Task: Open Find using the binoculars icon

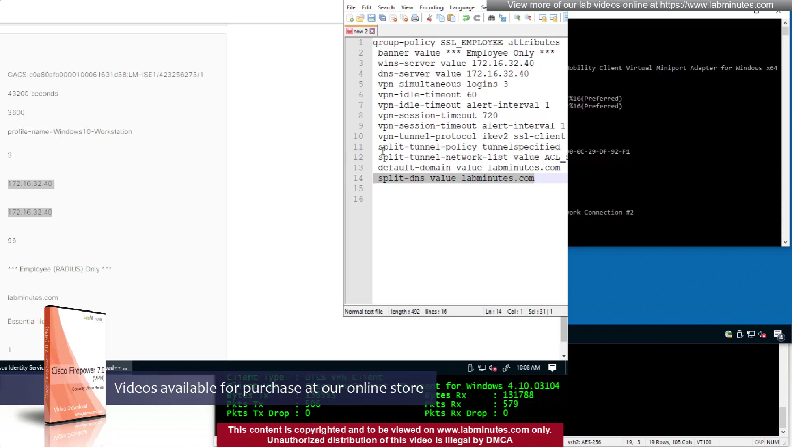Action: point(491,18)
